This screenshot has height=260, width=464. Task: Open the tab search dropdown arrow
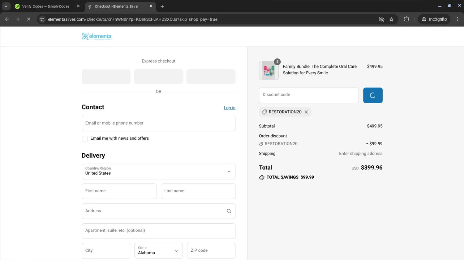6,6
